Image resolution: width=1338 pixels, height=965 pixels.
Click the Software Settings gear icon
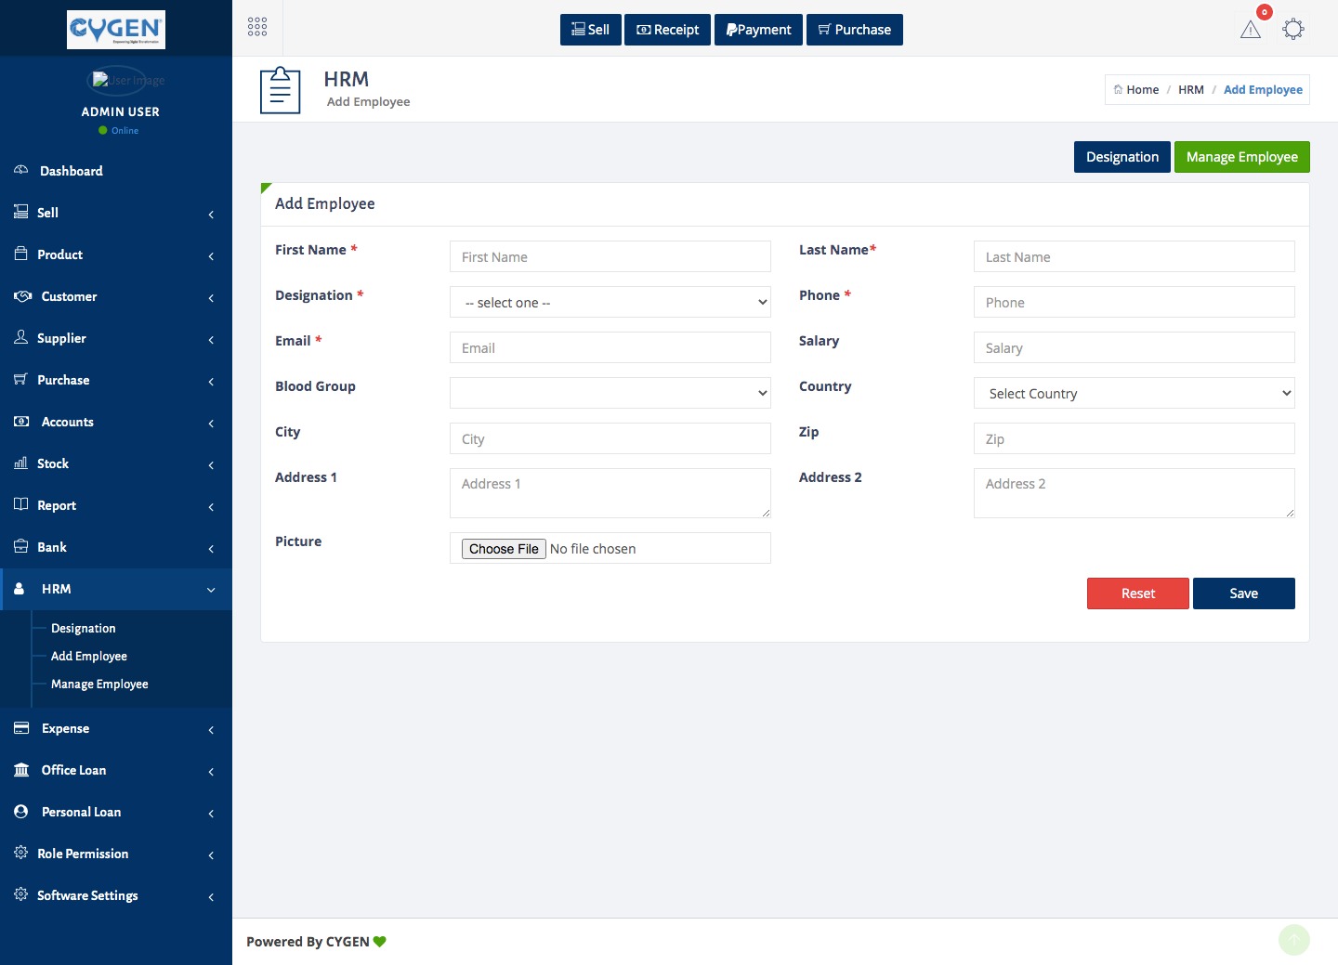[20, 894]
